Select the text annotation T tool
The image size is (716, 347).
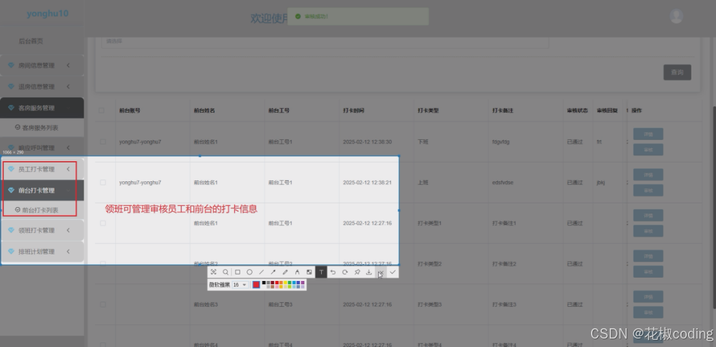321,272
